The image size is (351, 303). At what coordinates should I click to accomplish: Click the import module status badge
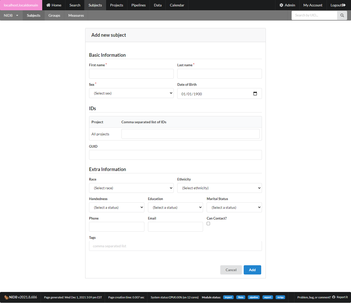click(x=228, y=297)
